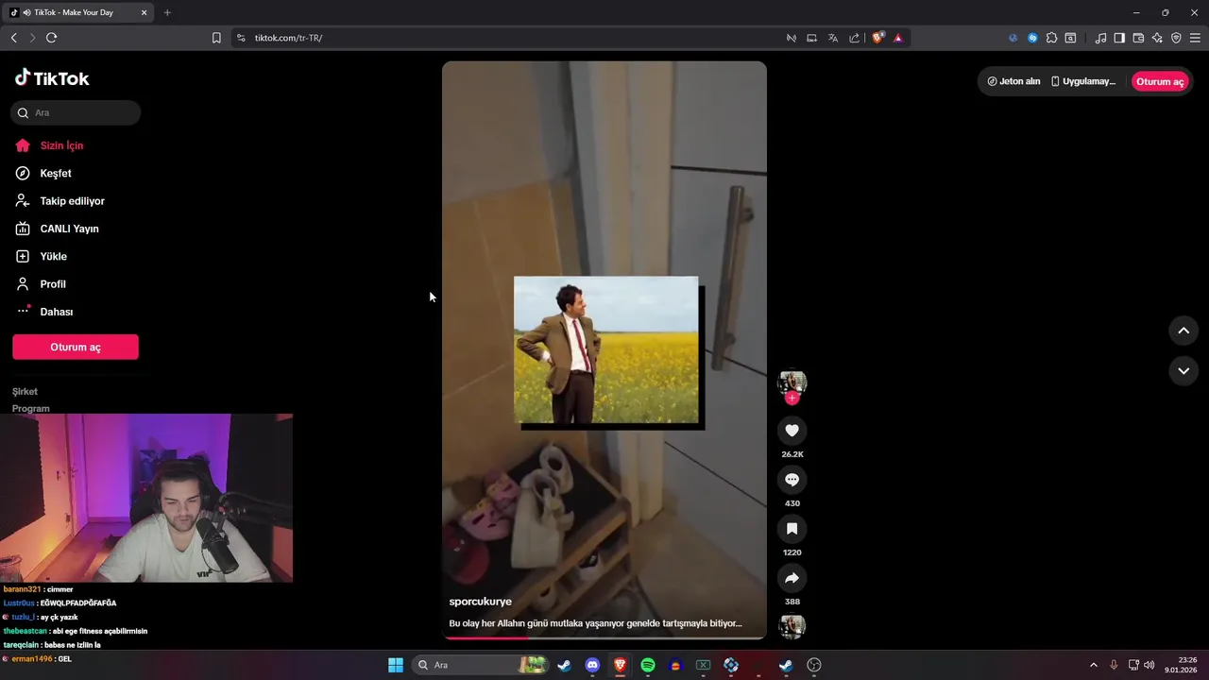Screen dimensions: 1209x680
Task: Go to next video with down chevron
Action: [1183, 371]
